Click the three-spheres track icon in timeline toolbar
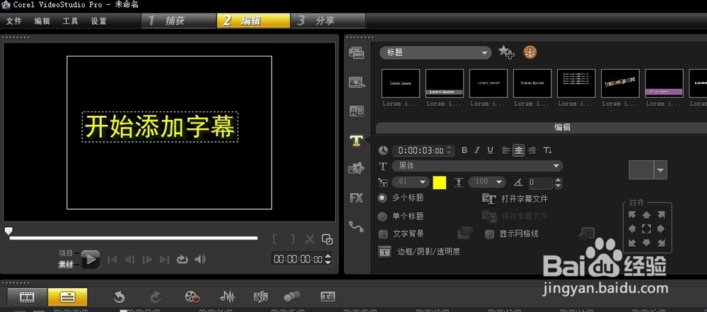 click(x=292, y=296)
